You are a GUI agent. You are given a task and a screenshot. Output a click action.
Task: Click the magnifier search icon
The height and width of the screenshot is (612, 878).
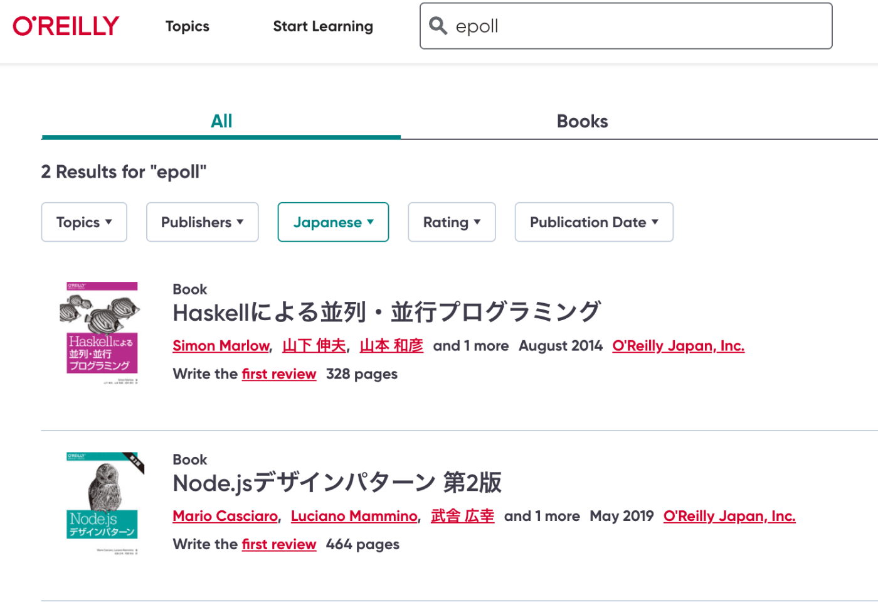(438, 26)
